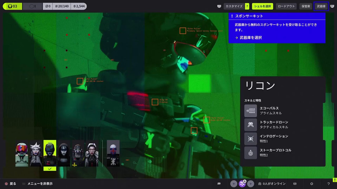Click the yellow exclamation alert badge
Viewport: 337px width, 189px height.
click(x=335, y=180)
